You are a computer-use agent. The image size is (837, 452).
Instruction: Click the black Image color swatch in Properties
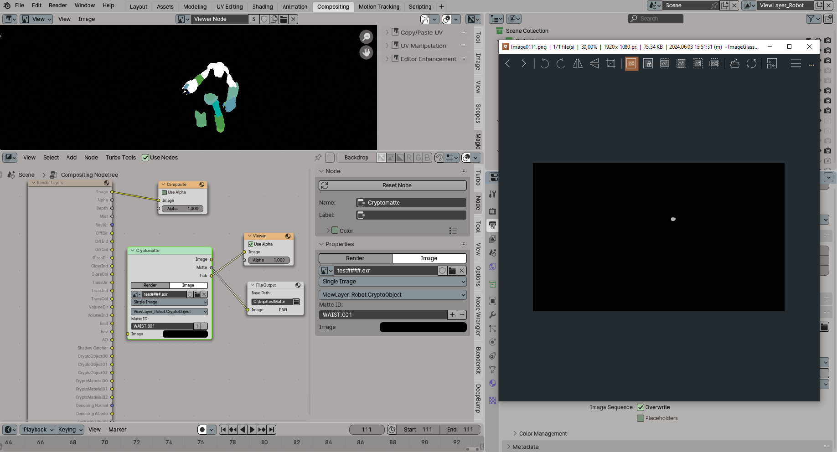click(x=423, y=327)
